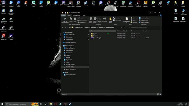Click the Mover para ribbon button
Image resolution: width=189 pixels, height=106 pixels.
[x=91, y=20]
